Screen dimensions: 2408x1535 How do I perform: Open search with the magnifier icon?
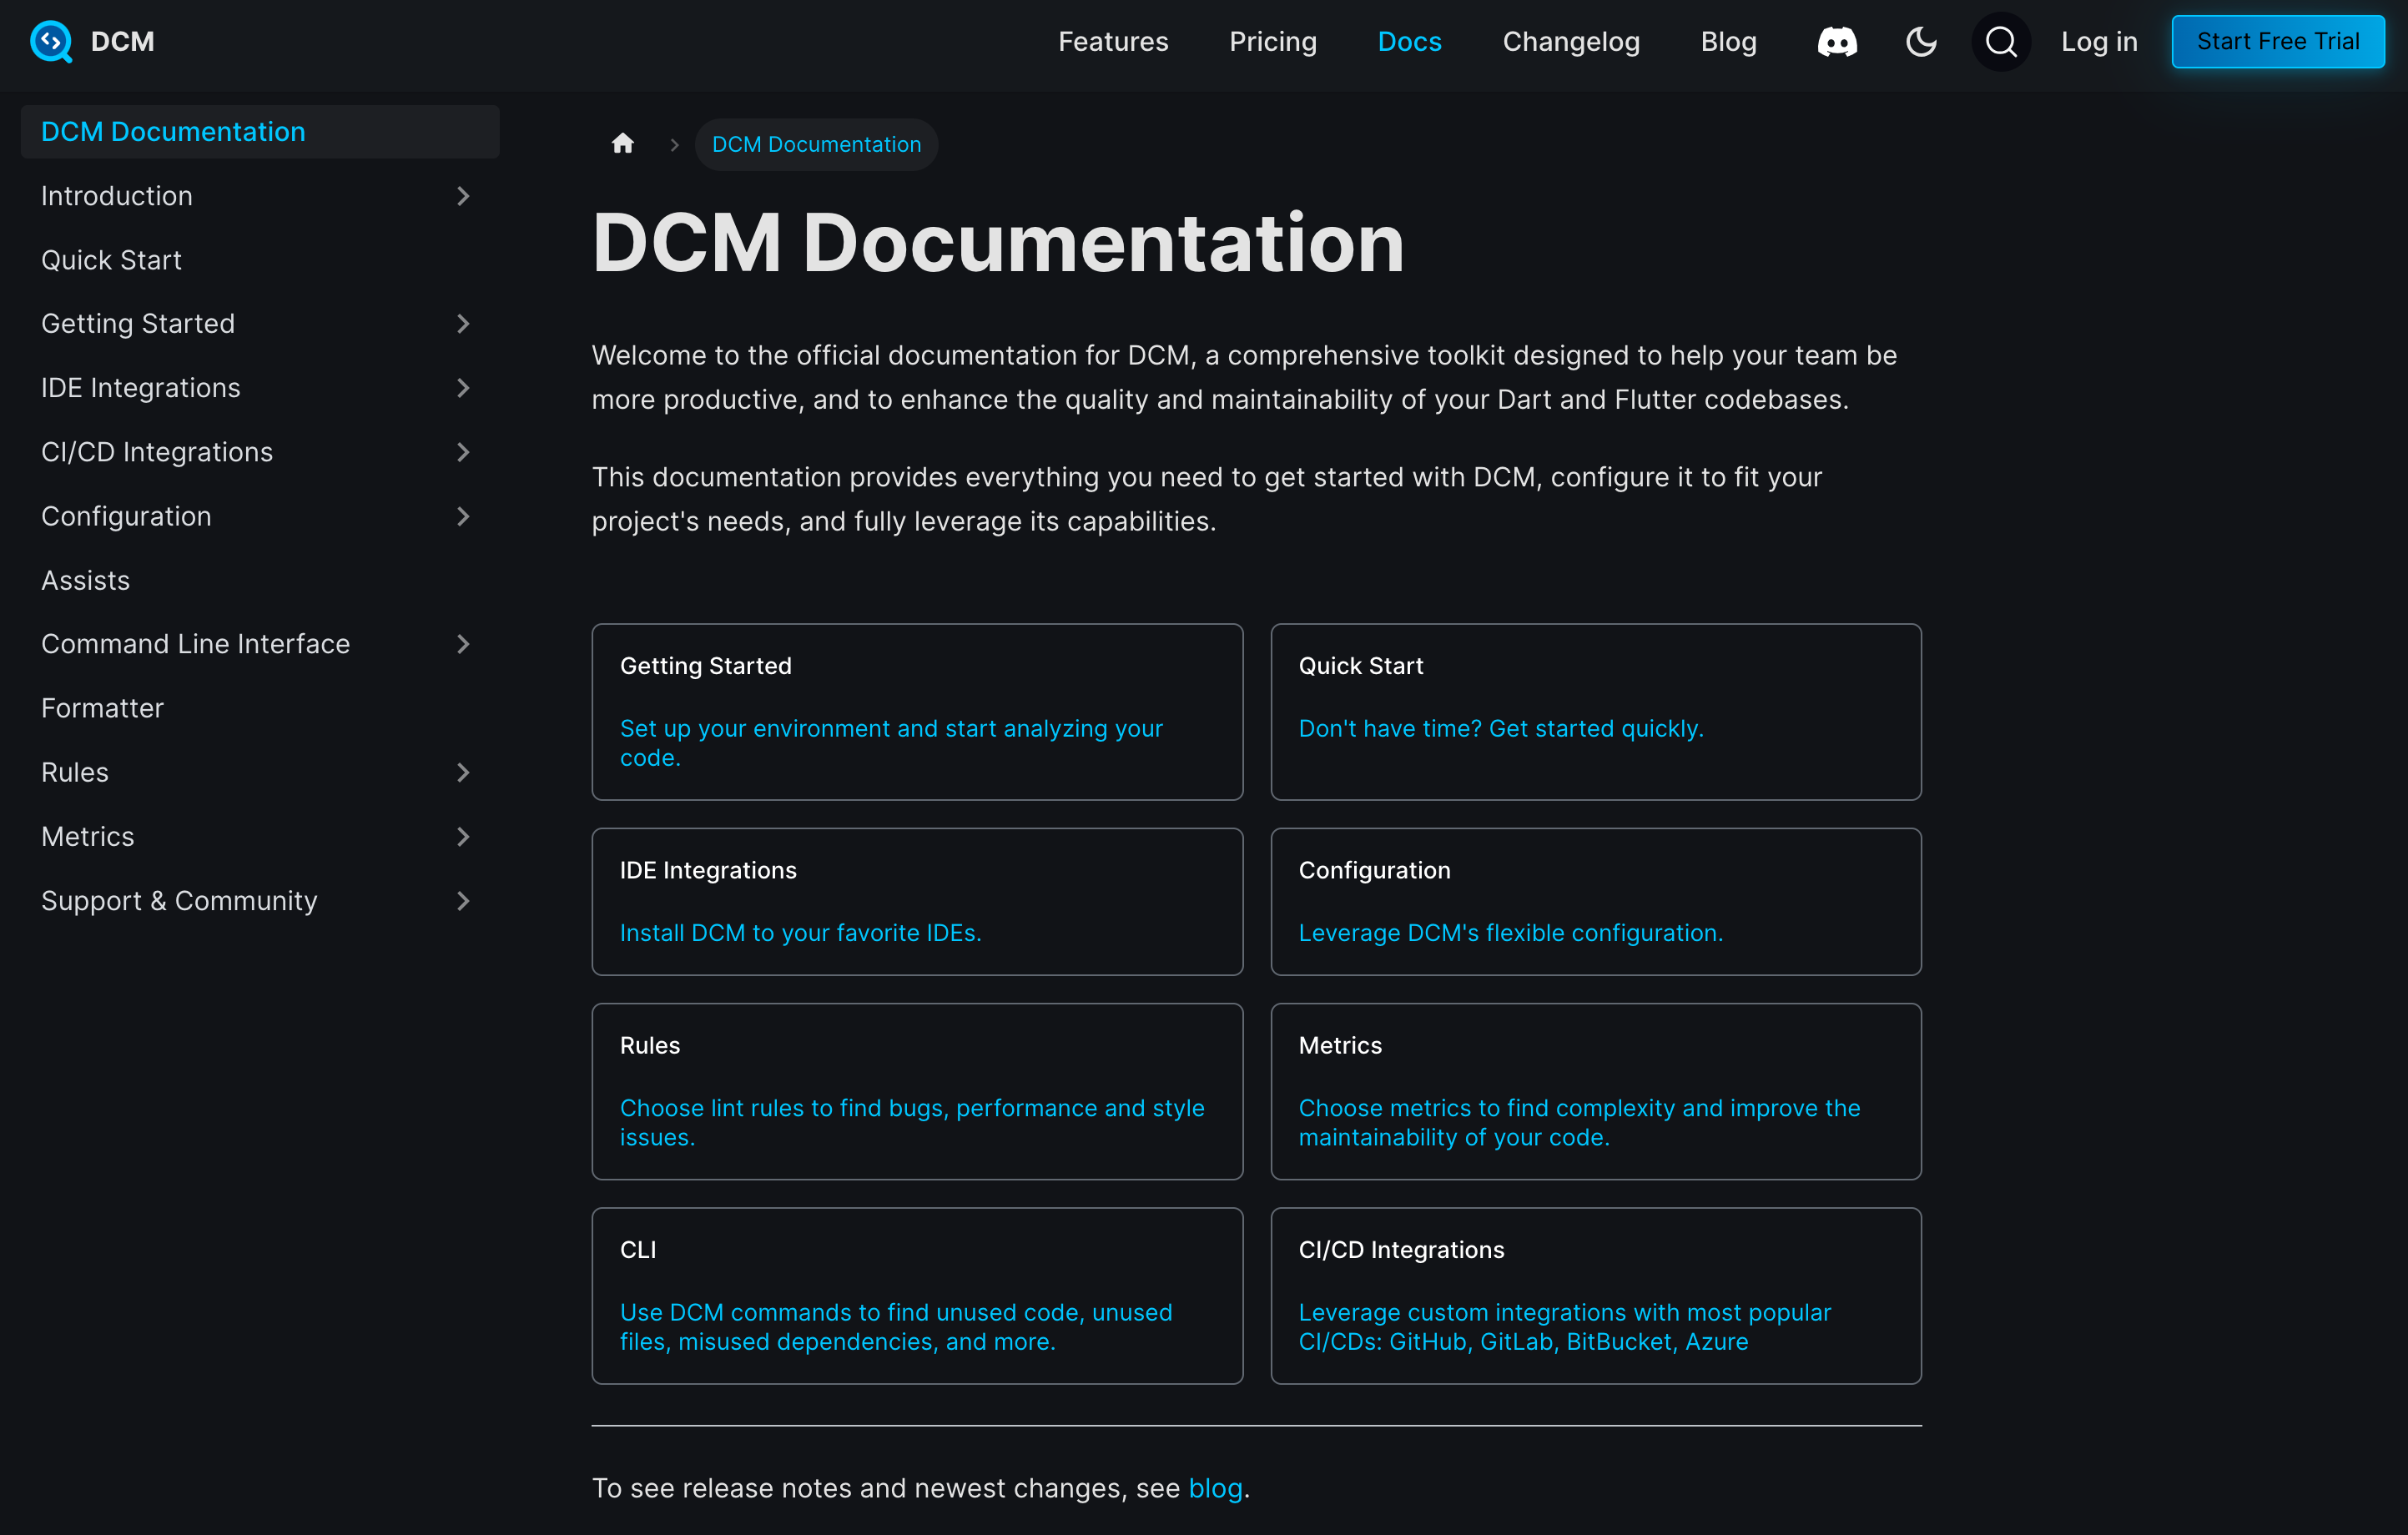pos(2000,41)
